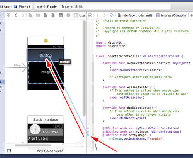Open InterfaceController class symbol breadcrumb
Image resolution: width=193 pixels, height=158 pixels.
171,15
